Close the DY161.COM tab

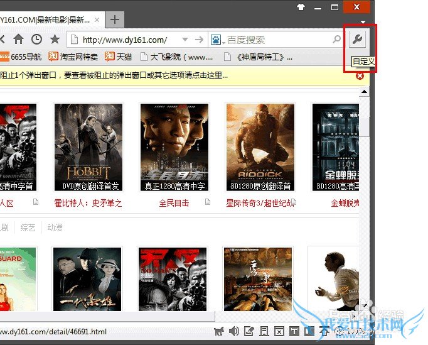[x=97, y=20]
